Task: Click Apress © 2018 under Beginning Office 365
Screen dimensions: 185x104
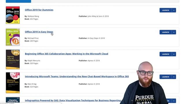Action: click(94, 61)
